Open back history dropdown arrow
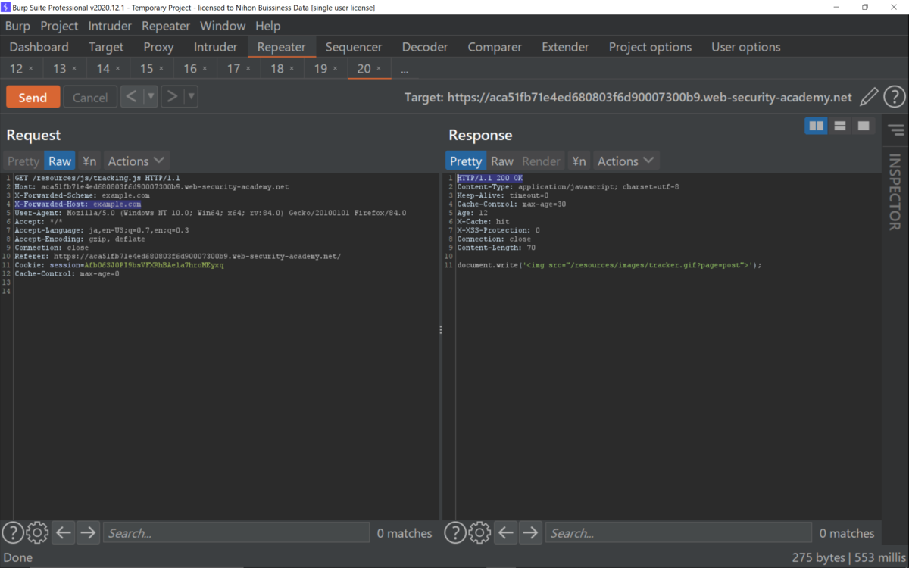 151,97
